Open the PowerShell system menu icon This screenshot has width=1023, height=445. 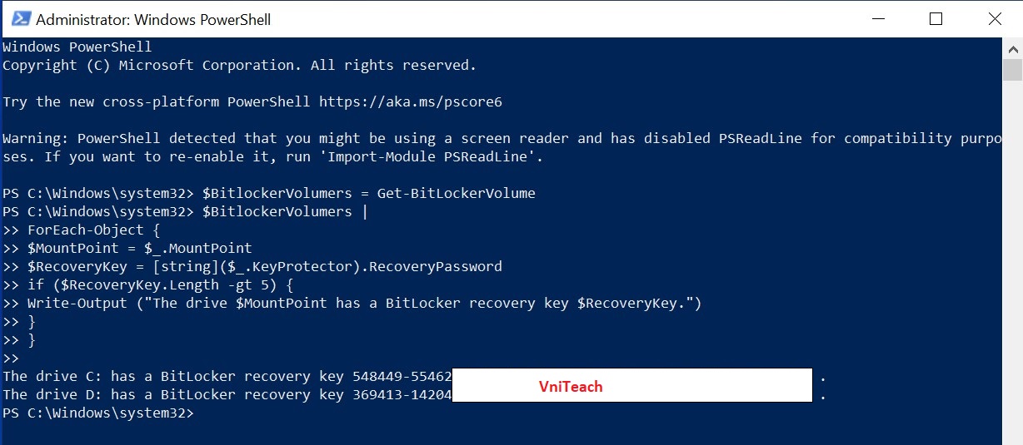pos(18,18)
